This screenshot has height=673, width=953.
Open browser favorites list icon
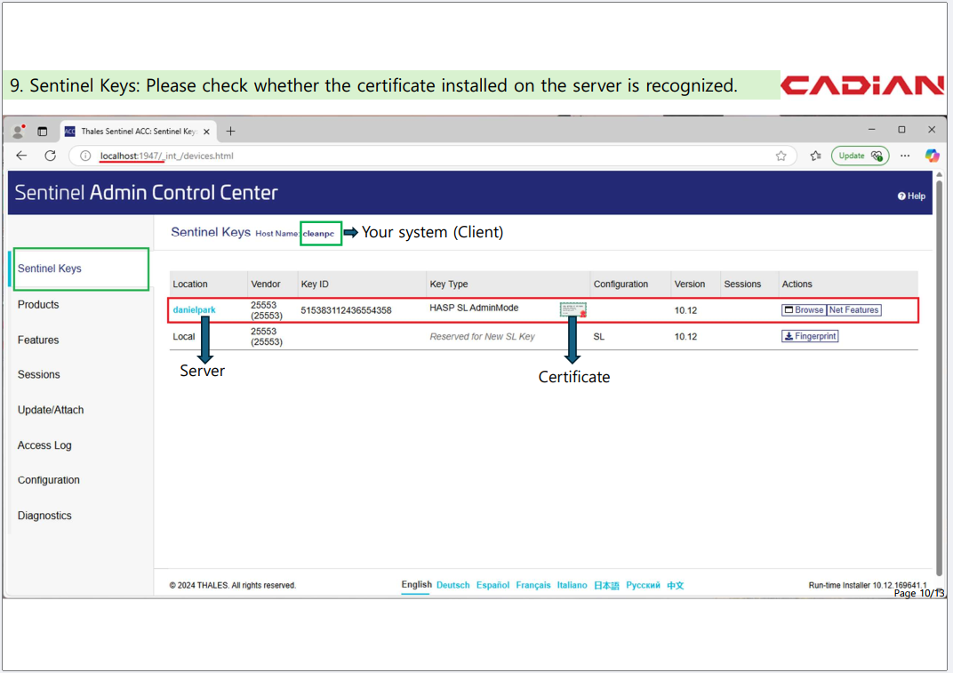coord(815,156)
